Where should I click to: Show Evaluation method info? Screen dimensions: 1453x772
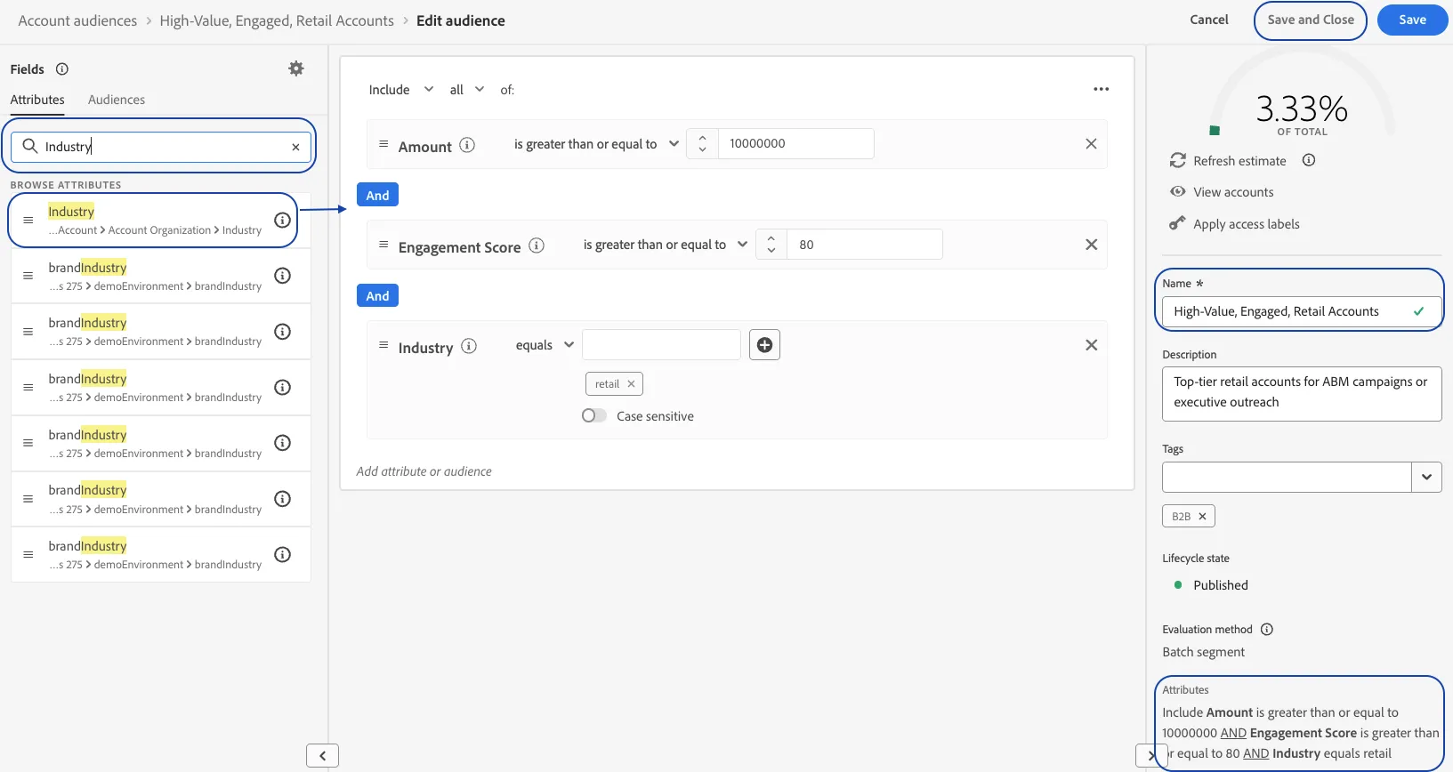pos(1267,630)
